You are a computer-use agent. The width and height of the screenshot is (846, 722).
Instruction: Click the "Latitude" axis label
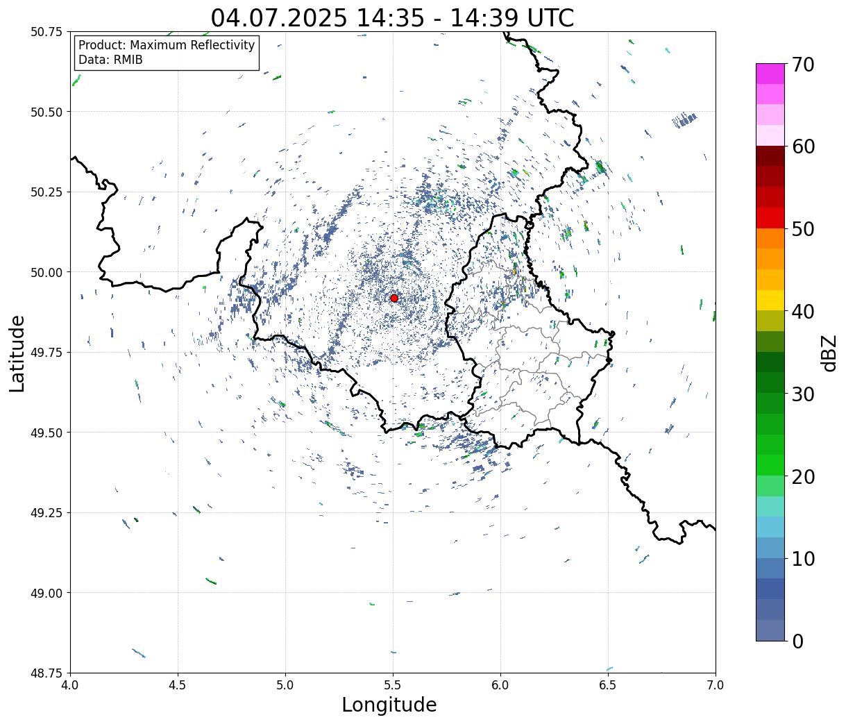pos(17,353)
